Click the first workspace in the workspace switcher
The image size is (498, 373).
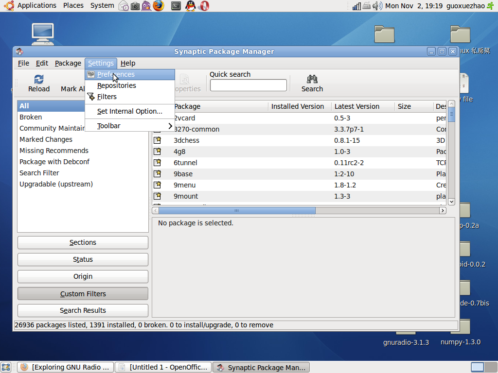(477, 367)
